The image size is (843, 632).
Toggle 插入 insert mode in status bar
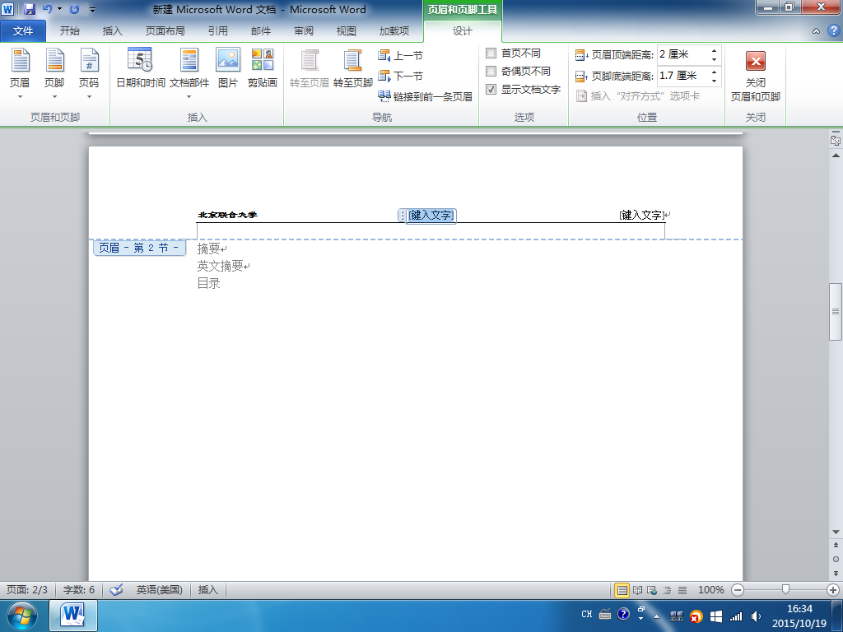[207, 590]
